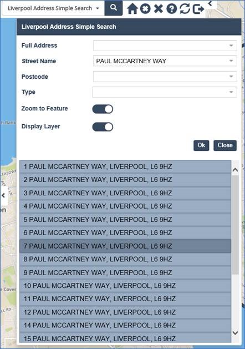Image resolution: width=245 pixels, height=349 pixels.
Task: Click the results list scrollbar down arrow
Action: (235, 333)
